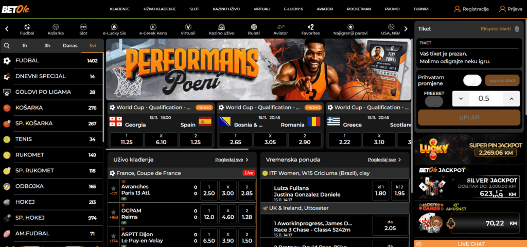Select the Svi time filter tab
The image size is (527, 247).
(93, 46)
